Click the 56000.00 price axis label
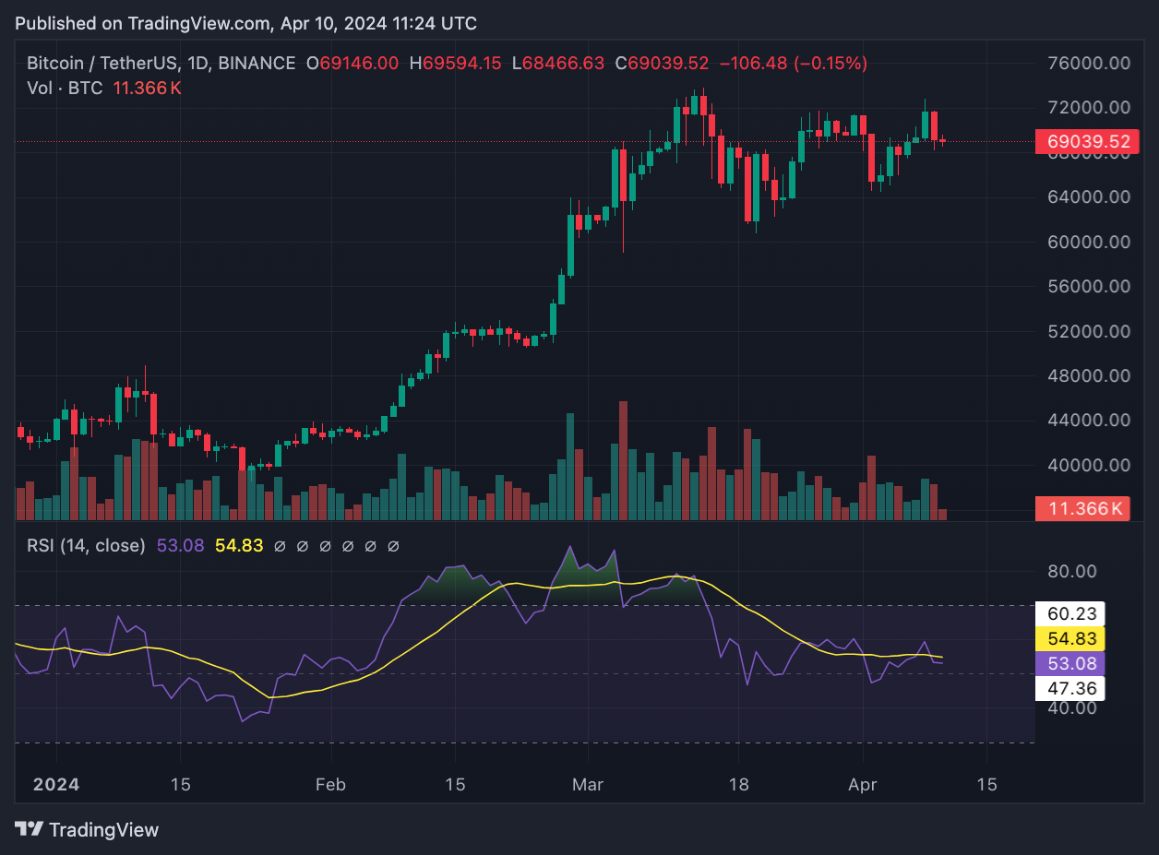1159x855 pixels. pyautogui.click(x=1088, y=286)
